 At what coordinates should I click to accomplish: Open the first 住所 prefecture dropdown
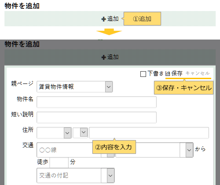pyautogui.click(x=54, y=133)
